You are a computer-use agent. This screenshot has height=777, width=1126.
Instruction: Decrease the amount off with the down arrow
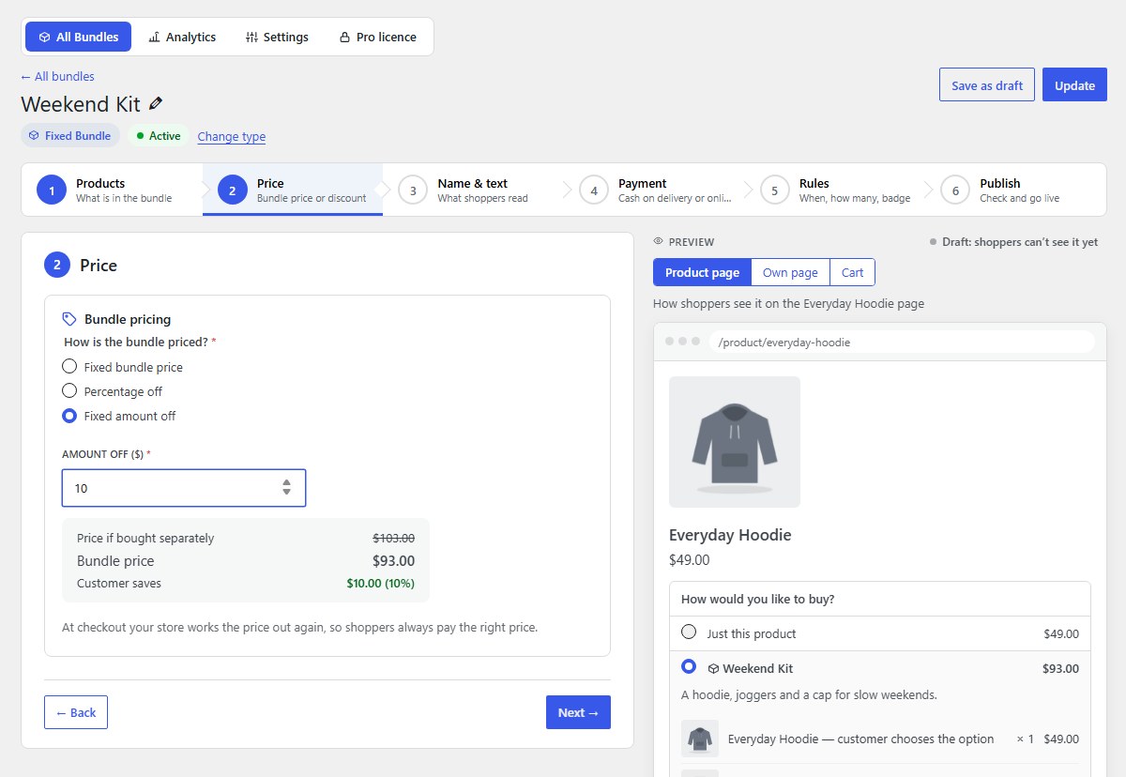286,493
